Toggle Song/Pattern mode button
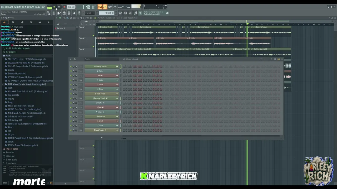 49,7
